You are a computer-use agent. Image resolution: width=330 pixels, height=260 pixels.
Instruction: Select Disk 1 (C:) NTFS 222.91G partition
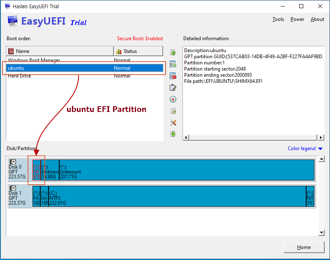tap(177, 196)
